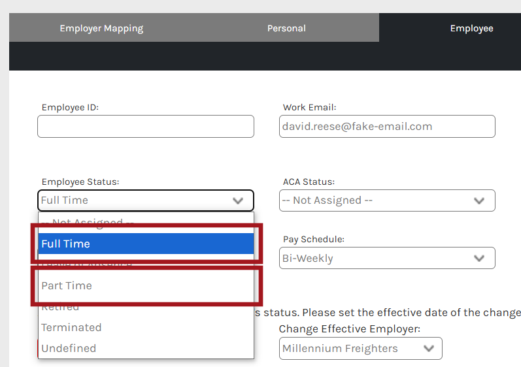521x367 pixels.
Task: Click the ACA Status chevron arrow
Action: [479, 200]
